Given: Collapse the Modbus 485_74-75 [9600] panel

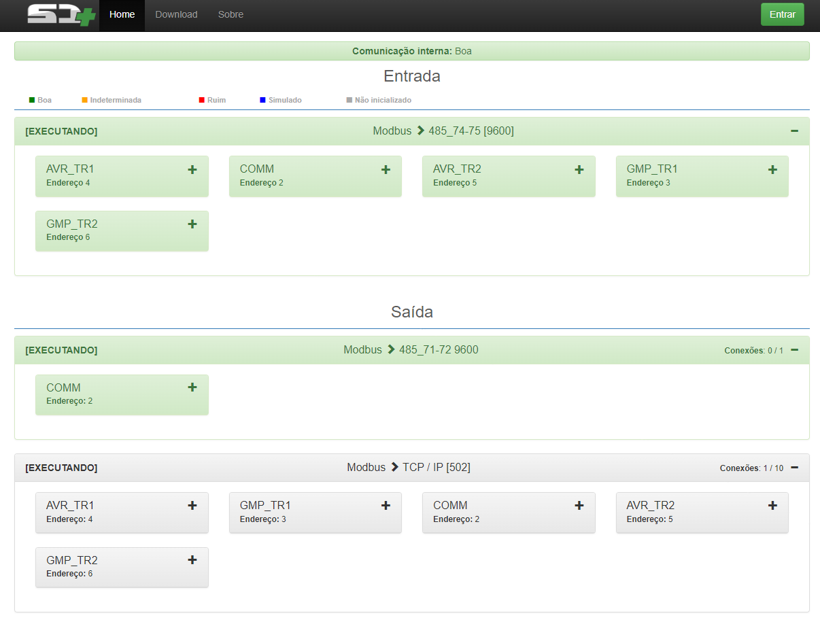Looking at the screenshot, I should coord(794,131).
